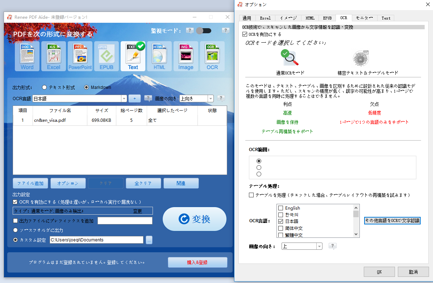Select the EPUB conversion format icon
This screenshot has height=283, width=433.
coord(106,56)
